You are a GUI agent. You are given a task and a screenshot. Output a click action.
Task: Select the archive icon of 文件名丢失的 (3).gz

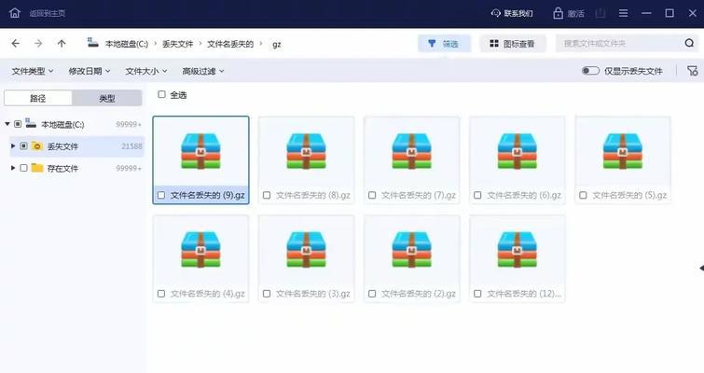click(306, 250)
